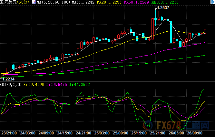Open the blue arrow panel icon at top right
This screenshot has height=137, width=215.
(x=213, y=2)
